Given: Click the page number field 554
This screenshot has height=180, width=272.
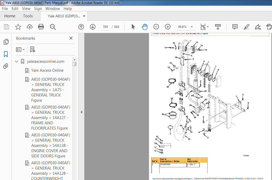Looking at the screenshot, I should click(x=105, y=27).
